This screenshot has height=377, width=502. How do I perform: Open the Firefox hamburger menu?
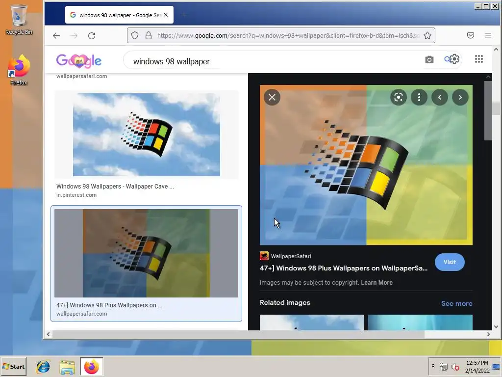[x=488, y=35]
